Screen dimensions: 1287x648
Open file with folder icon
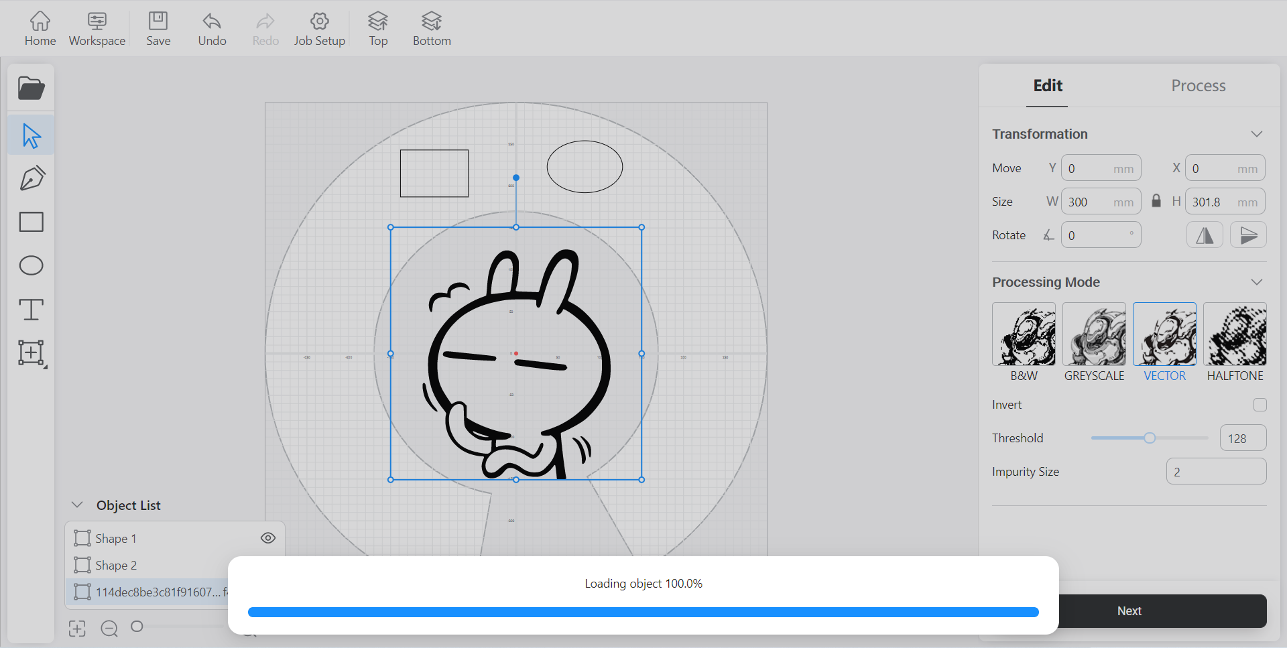[31, 88]
